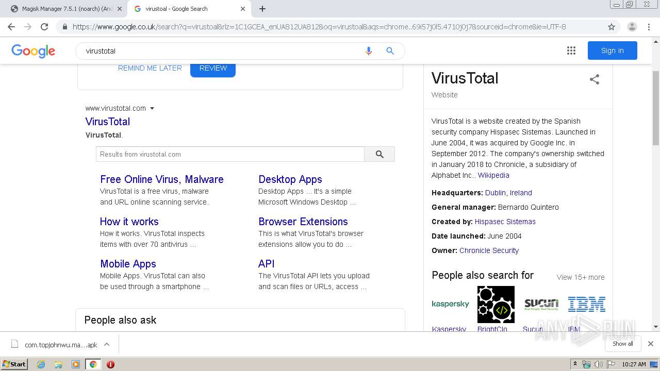660x371 pixels.
Task: Switch to the Magisk Manager tab
Action: point(62,9)
